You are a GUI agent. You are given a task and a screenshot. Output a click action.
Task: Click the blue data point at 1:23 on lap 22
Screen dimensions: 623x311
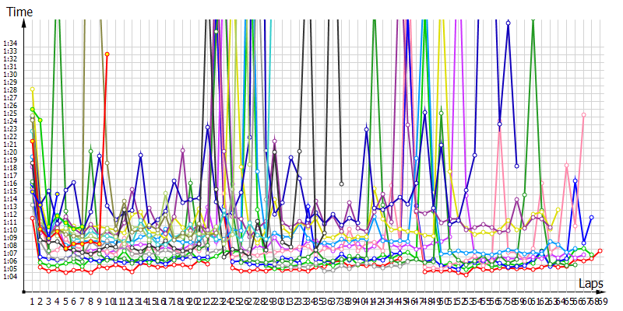click(x=207, y=127)
